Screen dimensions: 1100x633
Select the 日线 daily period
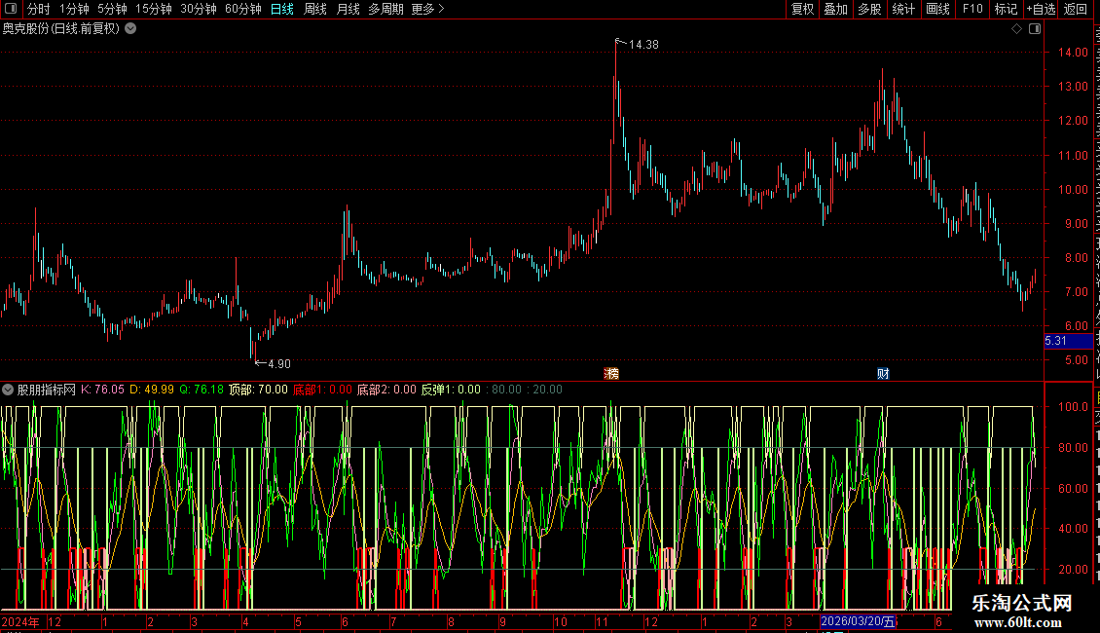[282, 9]
